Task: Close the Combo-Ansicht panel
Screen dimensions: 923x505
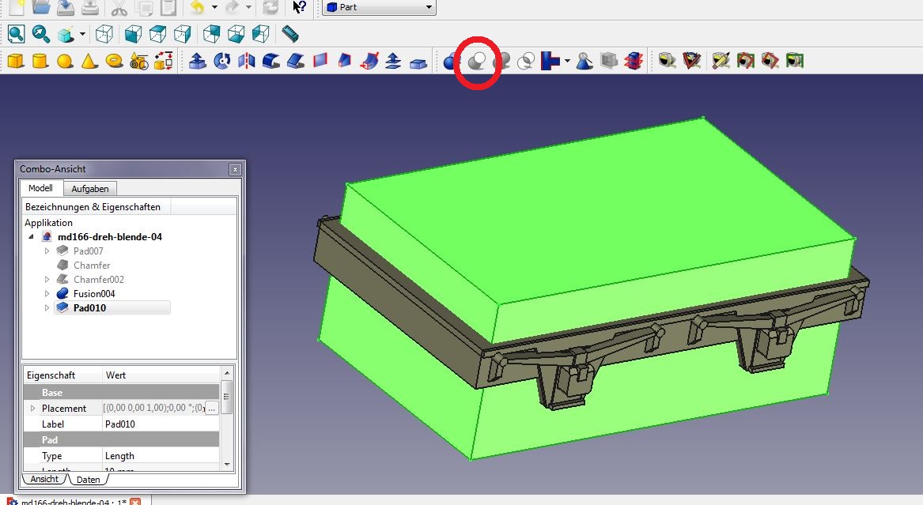Action: click(x=235, y=169)
